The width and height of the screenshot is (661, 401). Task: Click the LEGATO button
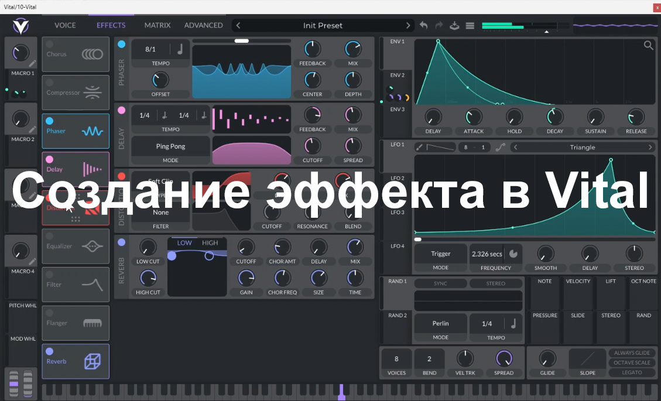pyautogui.click(x=632, y=372)
